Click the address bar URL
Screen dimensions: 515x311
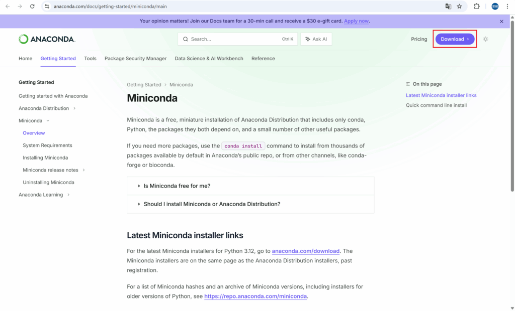click(110, 6)
